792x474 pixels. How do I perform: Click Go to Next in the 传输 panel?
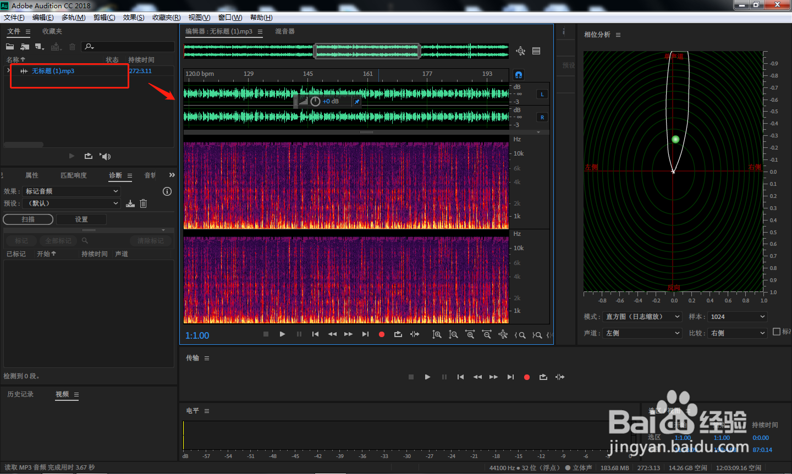pos(510,377)
